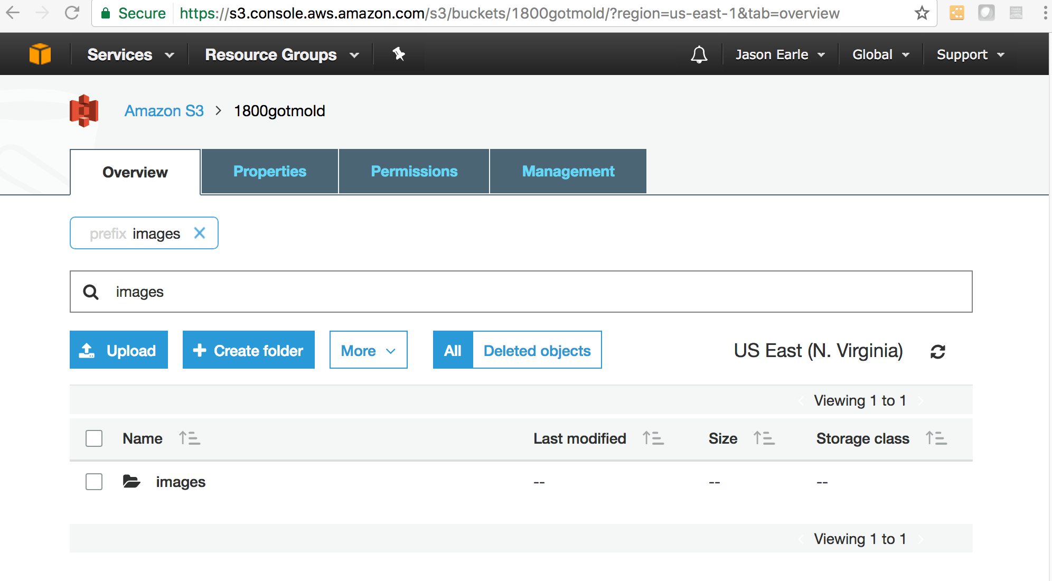1052x581 pixels.
Task: Select the images folder checkbox
Action: [94, 482]
